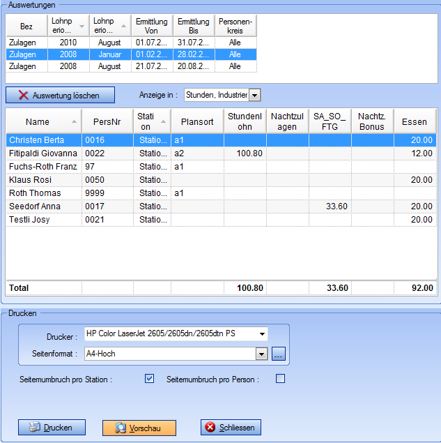
Task: Click the printer icon on Drucken button
Action: pyautogui.click(x=33, y=428)
